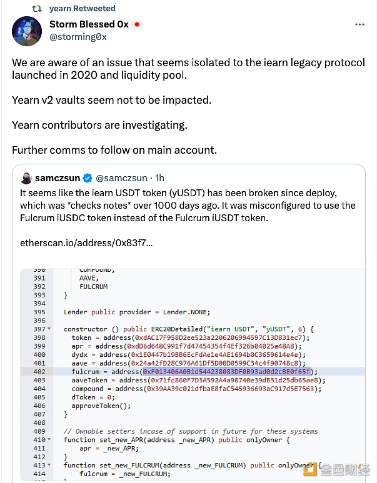The width and height of the screenshot is (377, 483).
Task: Open Storm Blessed 0x profile avatar
Action: click(x=29, y=30)
